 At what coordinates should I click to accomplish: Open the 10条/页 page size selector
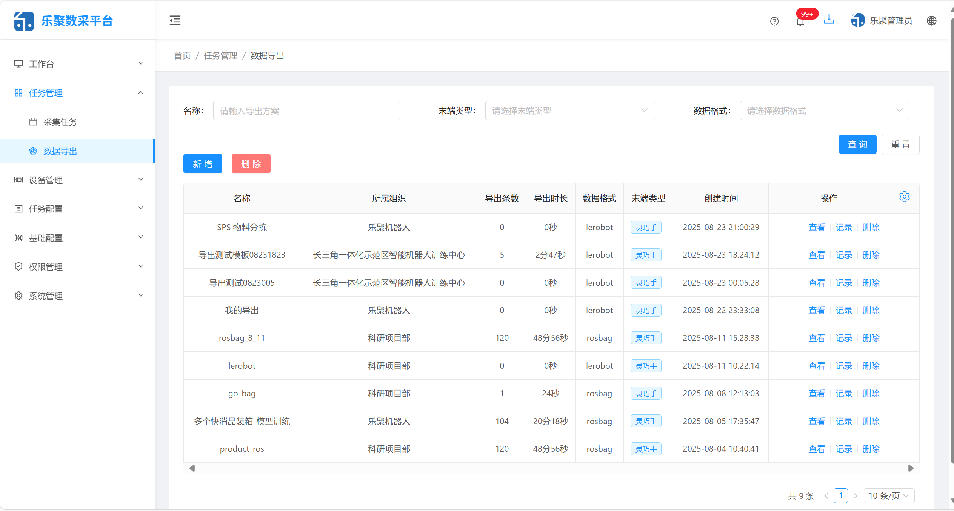(x=889, y=496)
